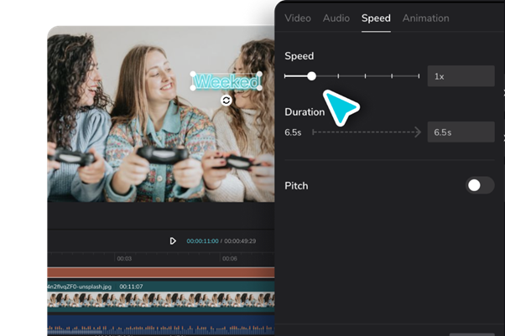Click the current timecode 00:00:11:00

point(202,241)
